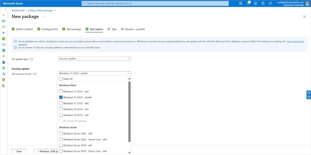Open the ychigu | New package breadcrumb

point(40,10)
